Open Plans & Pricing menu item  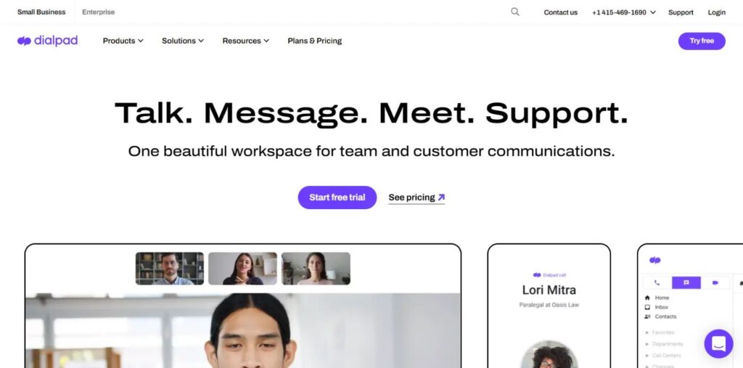click(315, 41)
